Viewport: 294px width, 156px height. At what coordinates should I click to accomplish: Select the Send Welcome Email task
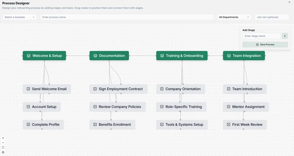pyautogui.click(x=47, y=89)
